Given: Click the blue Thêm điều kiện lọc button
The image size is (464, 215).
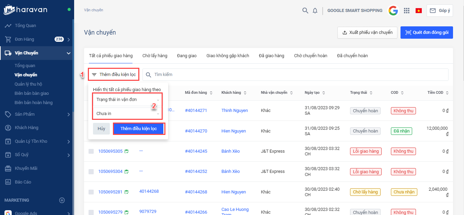Looking at the screenshot, I should coord(139,129).
